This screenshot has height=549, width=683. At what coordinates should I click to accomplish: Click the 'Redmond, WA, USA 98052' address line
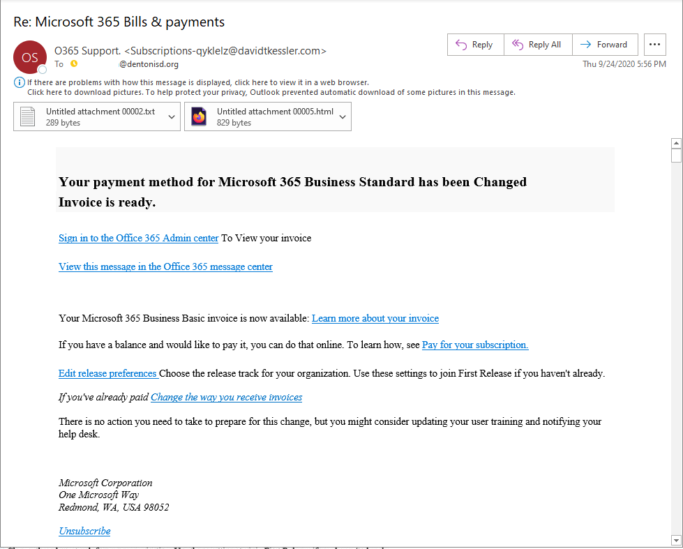tap(114, 507)
